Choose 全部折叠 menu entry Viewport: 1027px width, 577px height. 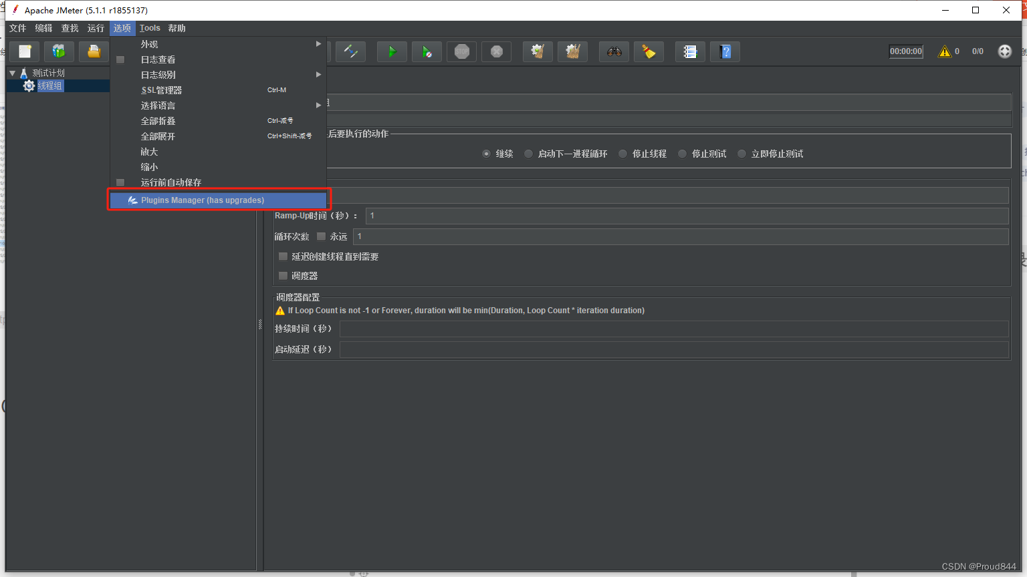[x=218, y=121]
